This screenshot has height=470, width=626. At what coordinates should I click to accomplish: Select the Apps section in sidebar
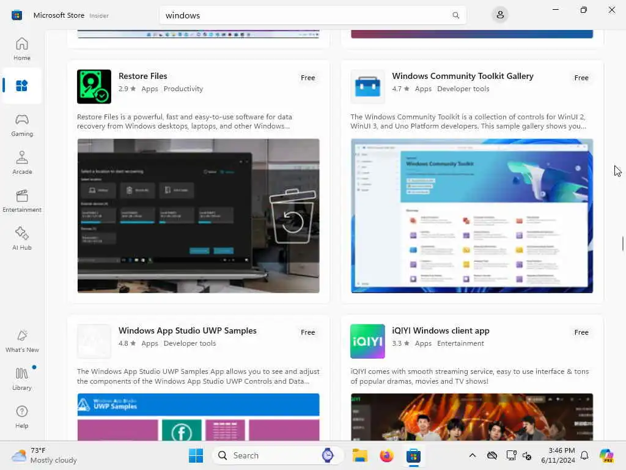(21, 86)
